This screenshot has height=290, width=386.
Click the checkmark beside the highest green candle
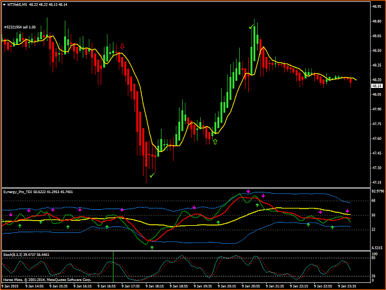[251, 27]
